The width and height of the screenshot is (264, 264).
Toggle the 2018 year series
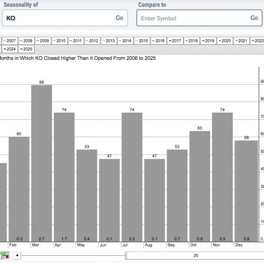[191, 41]
